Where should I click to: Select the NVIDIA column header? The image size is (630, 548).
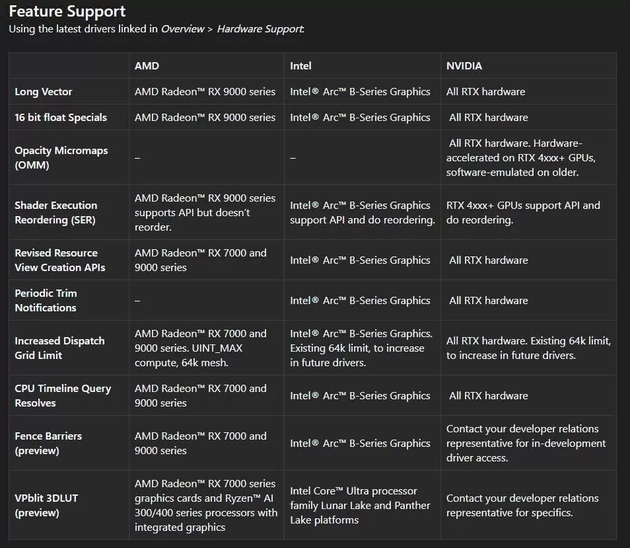pos(464,65)
